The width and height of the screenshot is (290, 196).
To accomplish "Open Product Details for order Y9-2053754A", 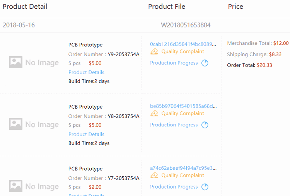I will point(86,72).
